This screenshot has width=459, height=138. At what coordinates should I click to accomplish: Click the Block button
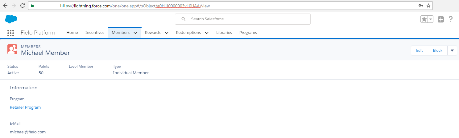pos(438,51)
